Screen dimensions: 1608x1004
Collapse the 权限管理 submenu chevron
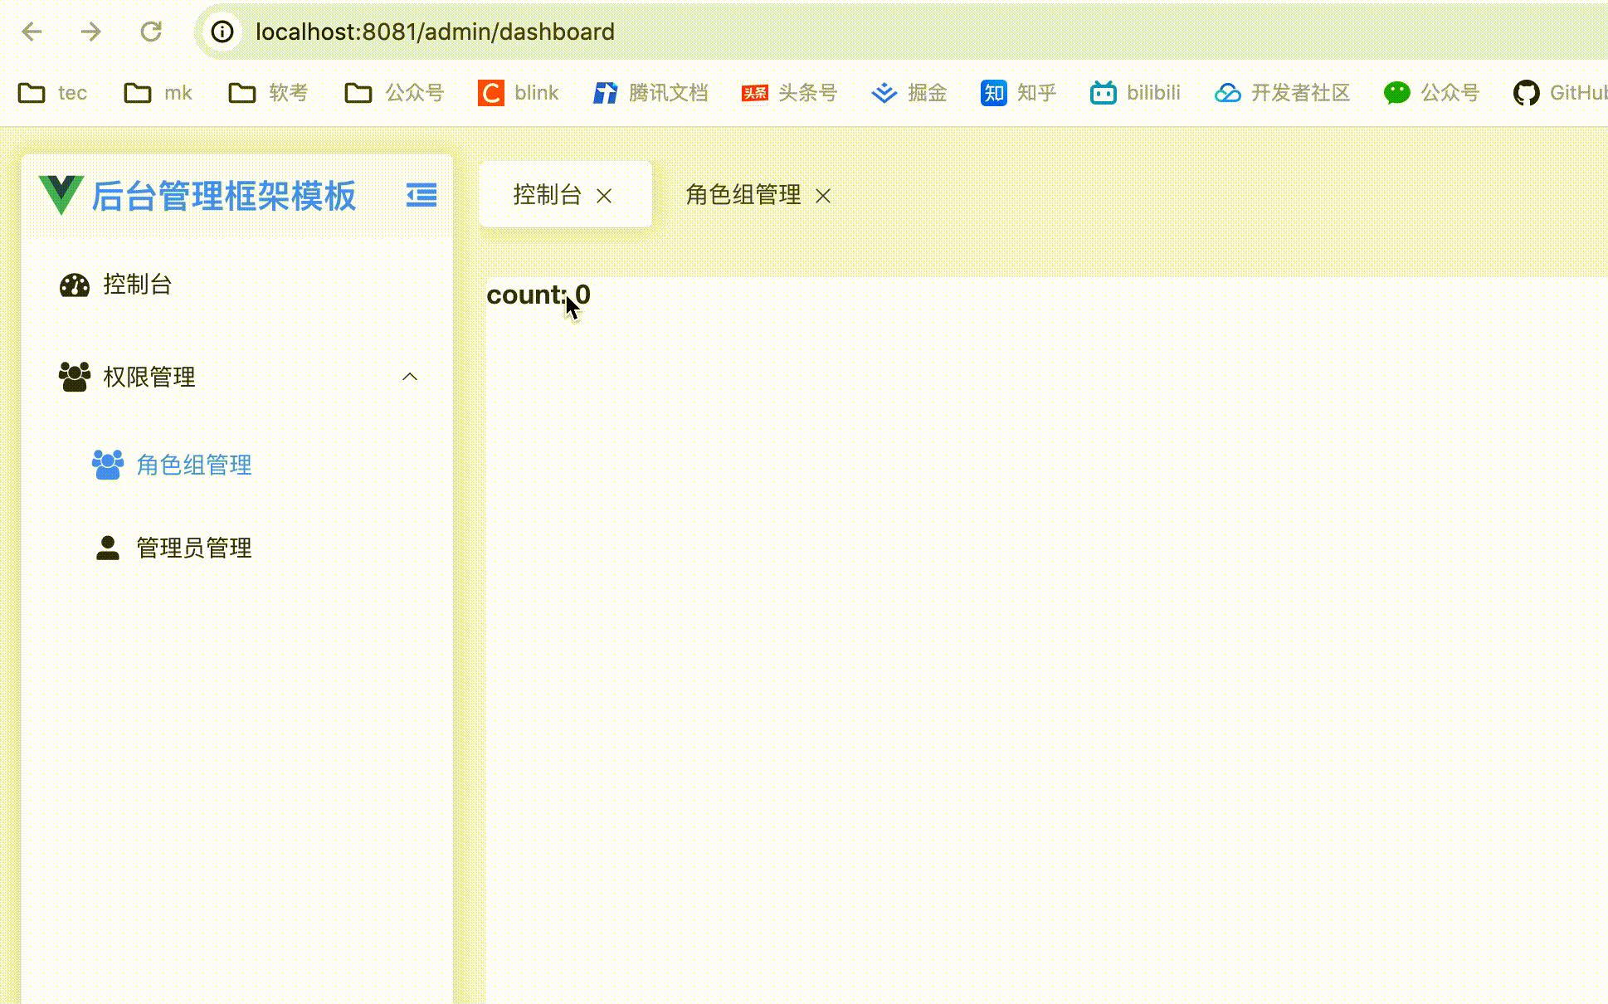(x=410, y=377)
